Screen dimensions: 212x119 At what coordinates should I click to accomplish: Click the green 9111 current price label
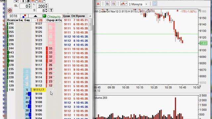203,43
